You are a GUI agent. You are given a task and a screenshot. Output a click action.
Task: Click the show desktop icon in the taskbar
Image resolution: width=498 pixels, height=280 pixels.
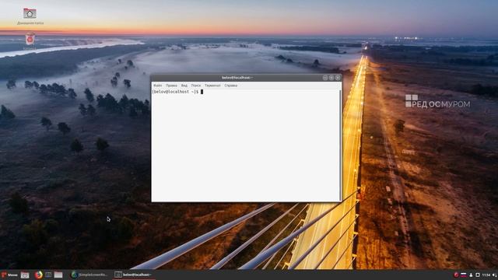[x=25, y=275]
